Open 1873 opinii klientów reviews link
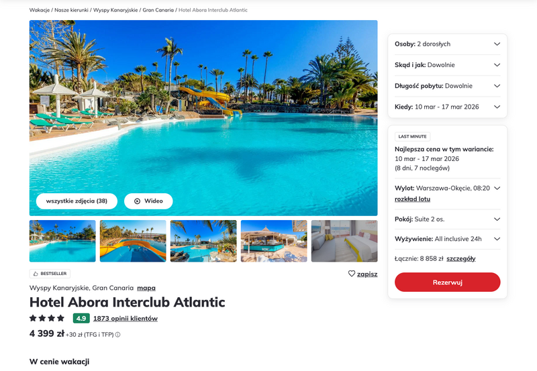 126,318
